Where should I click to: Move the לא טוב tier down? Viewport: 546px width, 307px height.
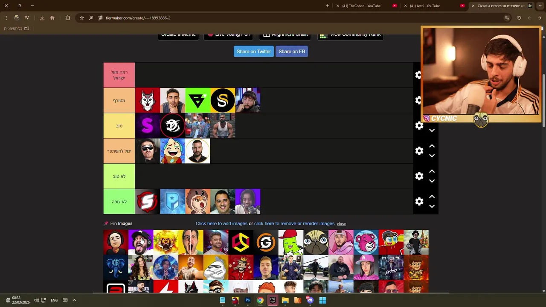coord(432,181)
